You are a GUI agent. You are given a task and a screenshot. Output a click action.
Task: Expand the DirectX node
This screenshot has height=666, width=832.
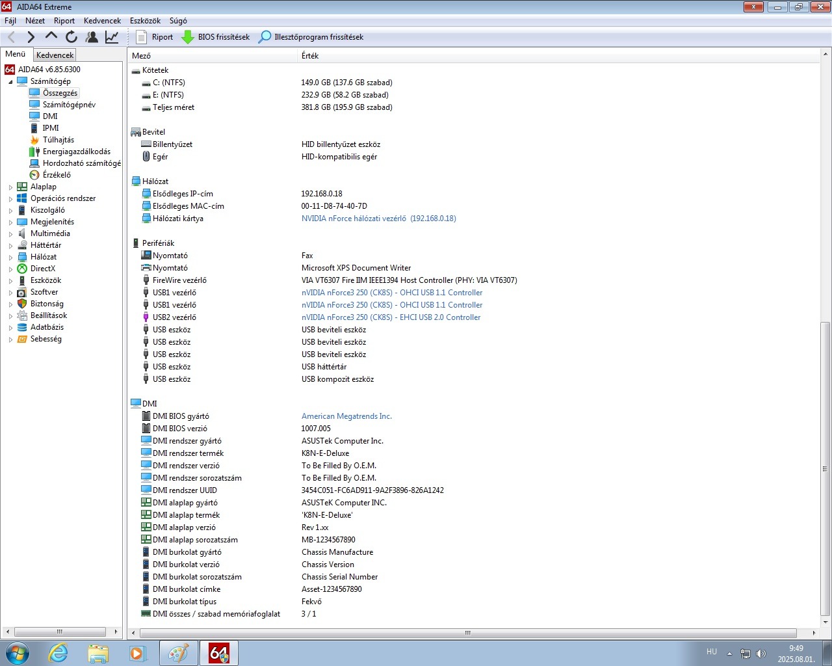(x=10, y=269)
